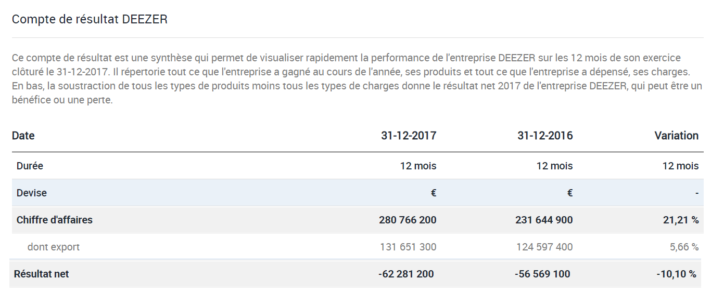Click the Date header cell
This screenshot has width=711, height=292.
click(23, 136)
